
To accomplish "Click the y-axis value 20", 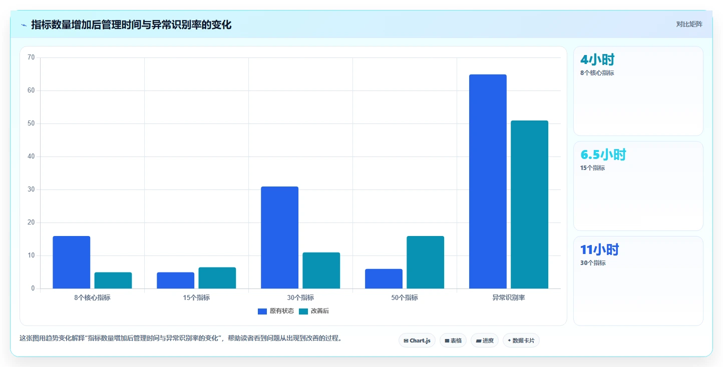I will [31, 222].
